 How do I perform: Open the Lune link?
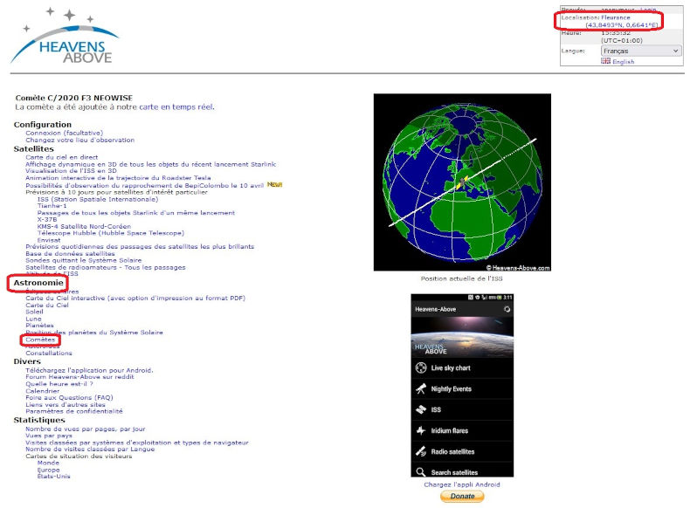click(x=33, y=319)
